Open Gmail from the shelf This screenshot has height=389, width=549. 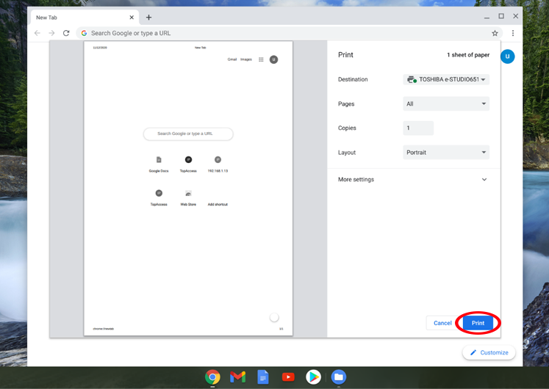tap(237, 377)
